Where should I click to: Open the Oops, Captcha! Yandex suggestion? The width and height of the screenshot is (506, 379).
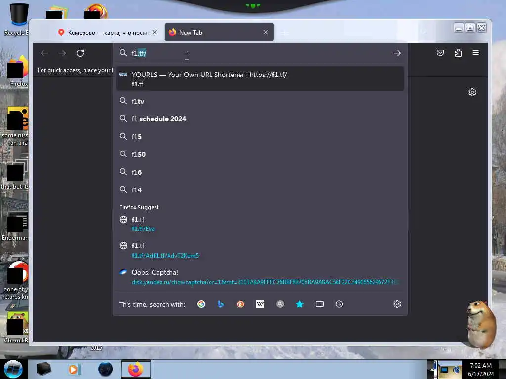(x=260, y=277)
